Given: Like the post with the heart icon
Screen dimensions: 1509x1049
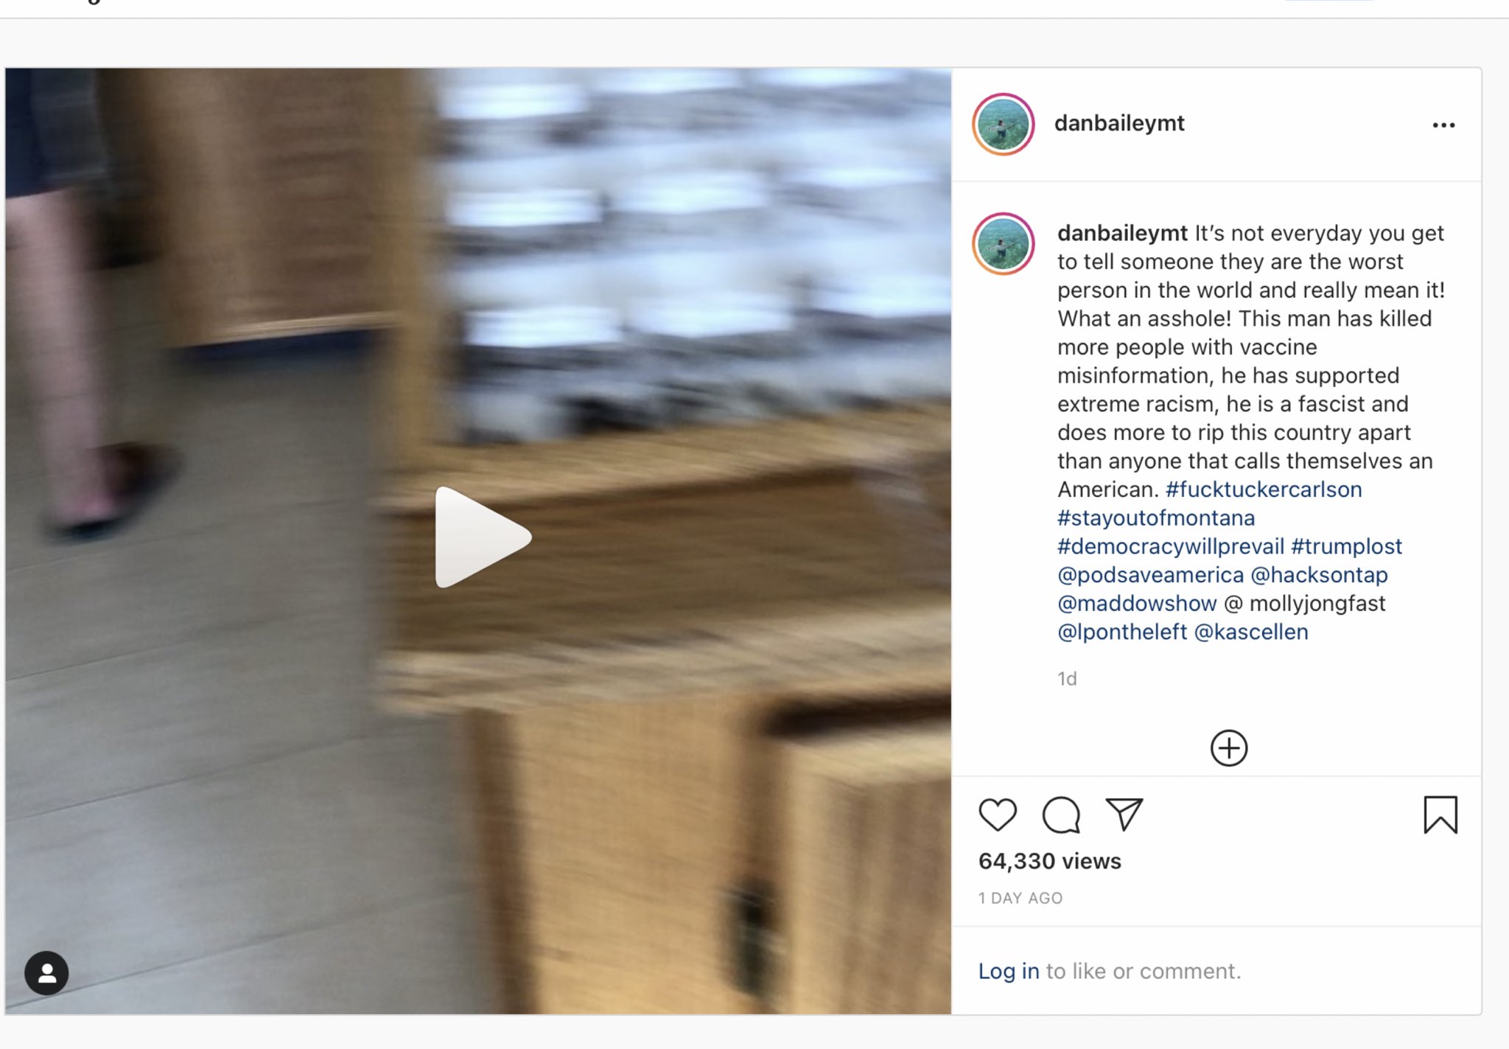Looking at the screenshot, I should (x=998, y=815).
